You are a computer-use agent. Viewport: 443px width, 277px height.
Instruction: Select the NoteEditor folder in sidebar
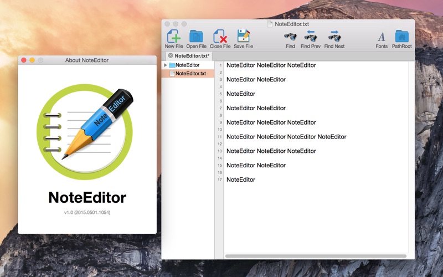click(188, 65)
